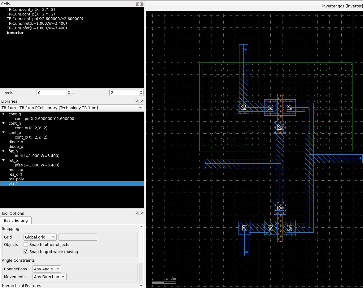Select the inverter.gds [inverter] layout tab
Screen dimensions: 363x288
[x=342, y=6]
